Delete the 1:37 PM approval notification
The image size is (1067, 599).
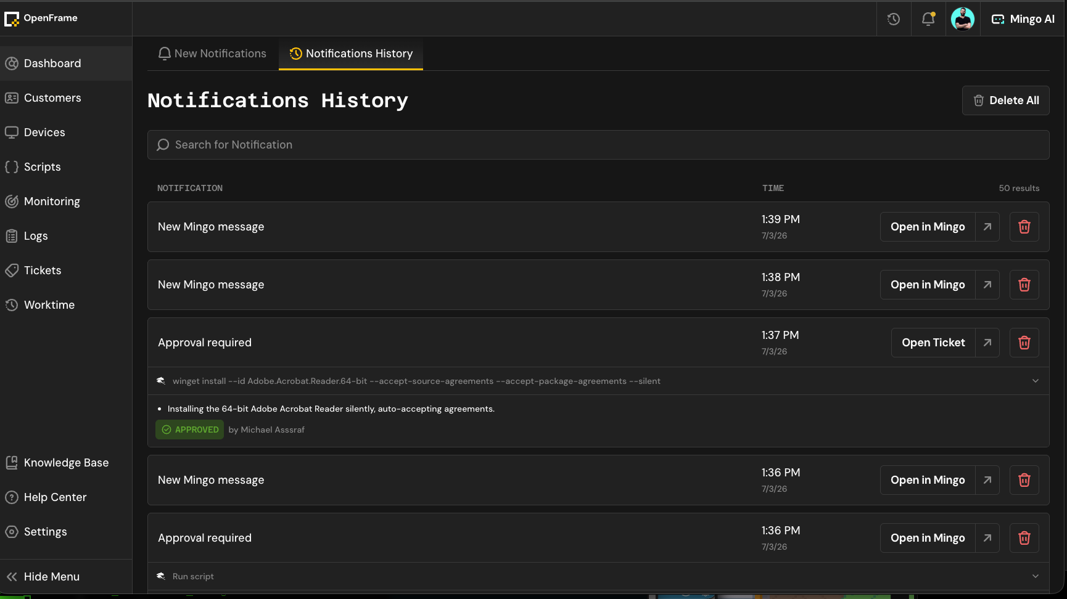tap(1024, 343)
